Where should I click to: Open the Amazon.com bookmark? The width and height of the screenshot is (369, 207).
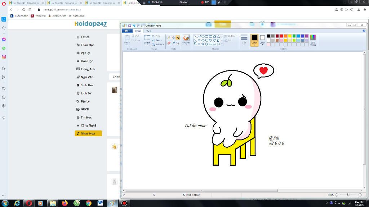(x=57, y=16)
